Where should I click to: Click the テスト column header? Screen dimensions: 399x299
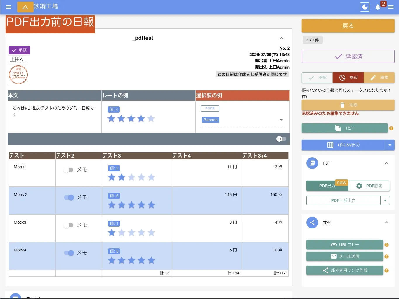click(x=32, y=155)
